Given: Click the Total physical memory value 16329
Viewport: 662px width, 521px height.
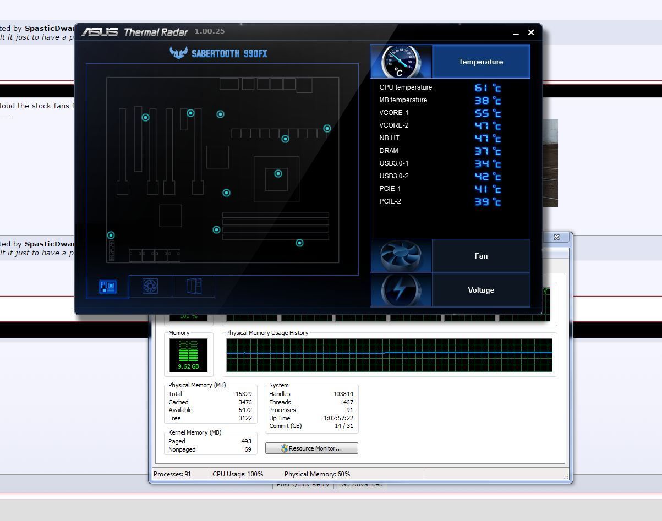Looking at the screenshot, I should click(x=243, y=394).
